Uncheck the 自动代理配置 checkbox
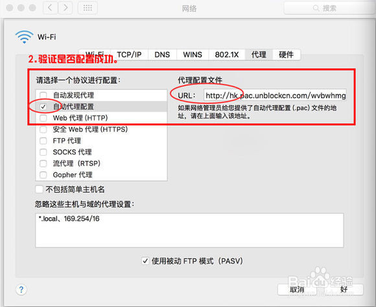The image size is (376, 307). [x=43, y=107]
